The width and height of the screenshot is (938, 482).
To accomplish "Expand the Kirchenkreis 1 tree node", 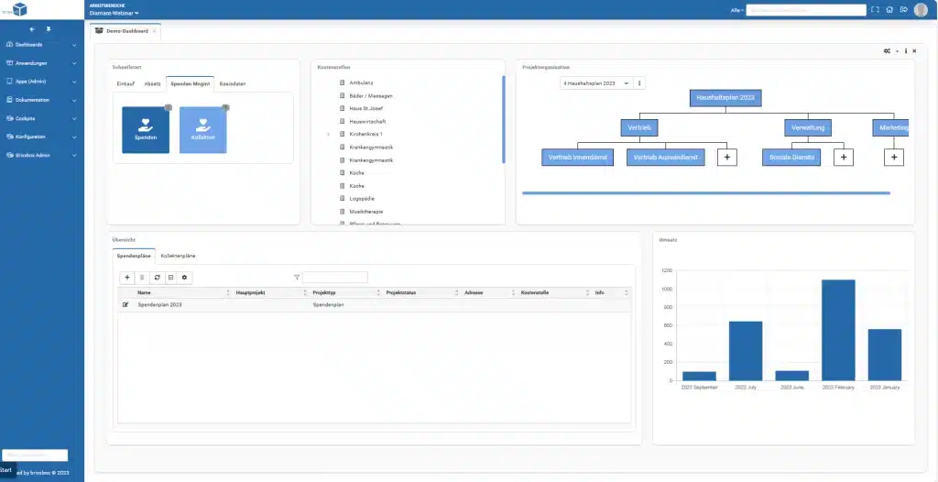I will click(x=329, y=135).
